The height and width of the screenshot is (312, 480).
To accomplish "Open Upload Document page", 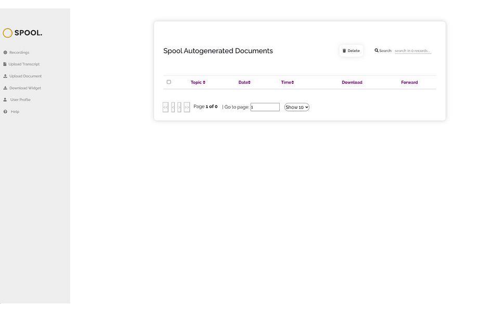I will (25, 76).
